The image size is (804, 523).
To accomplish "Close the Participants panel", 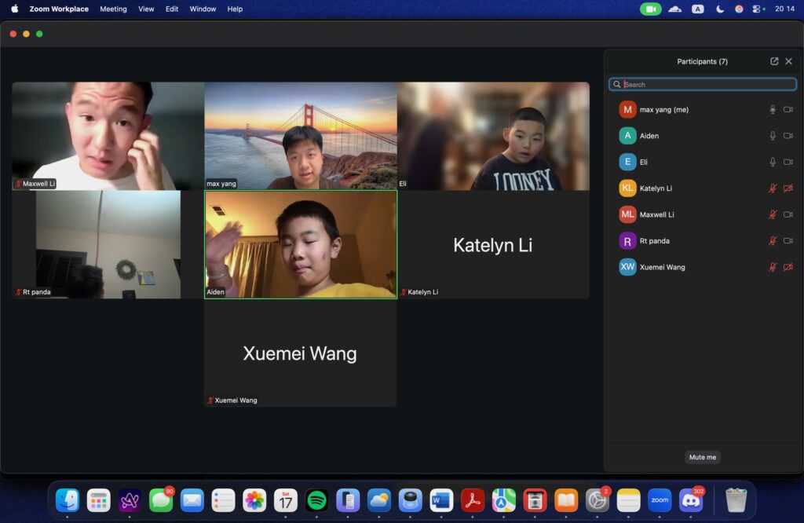I will tap(789, 61).
